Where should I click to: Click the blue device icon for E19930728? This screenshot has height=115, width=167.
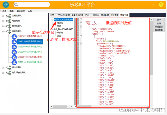point(14,37)
